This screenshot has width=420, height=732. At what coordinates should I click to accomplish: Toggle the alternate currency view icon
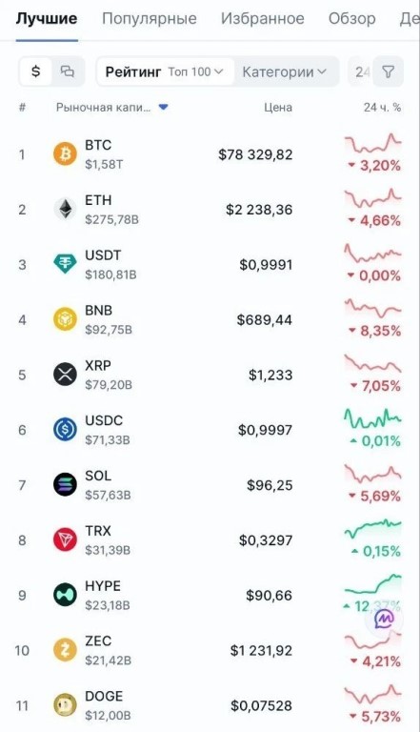[x=69, y=71]
